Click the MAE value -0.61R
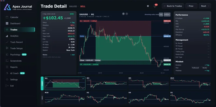This screenshot has width=216, height=107. [206, 27]
